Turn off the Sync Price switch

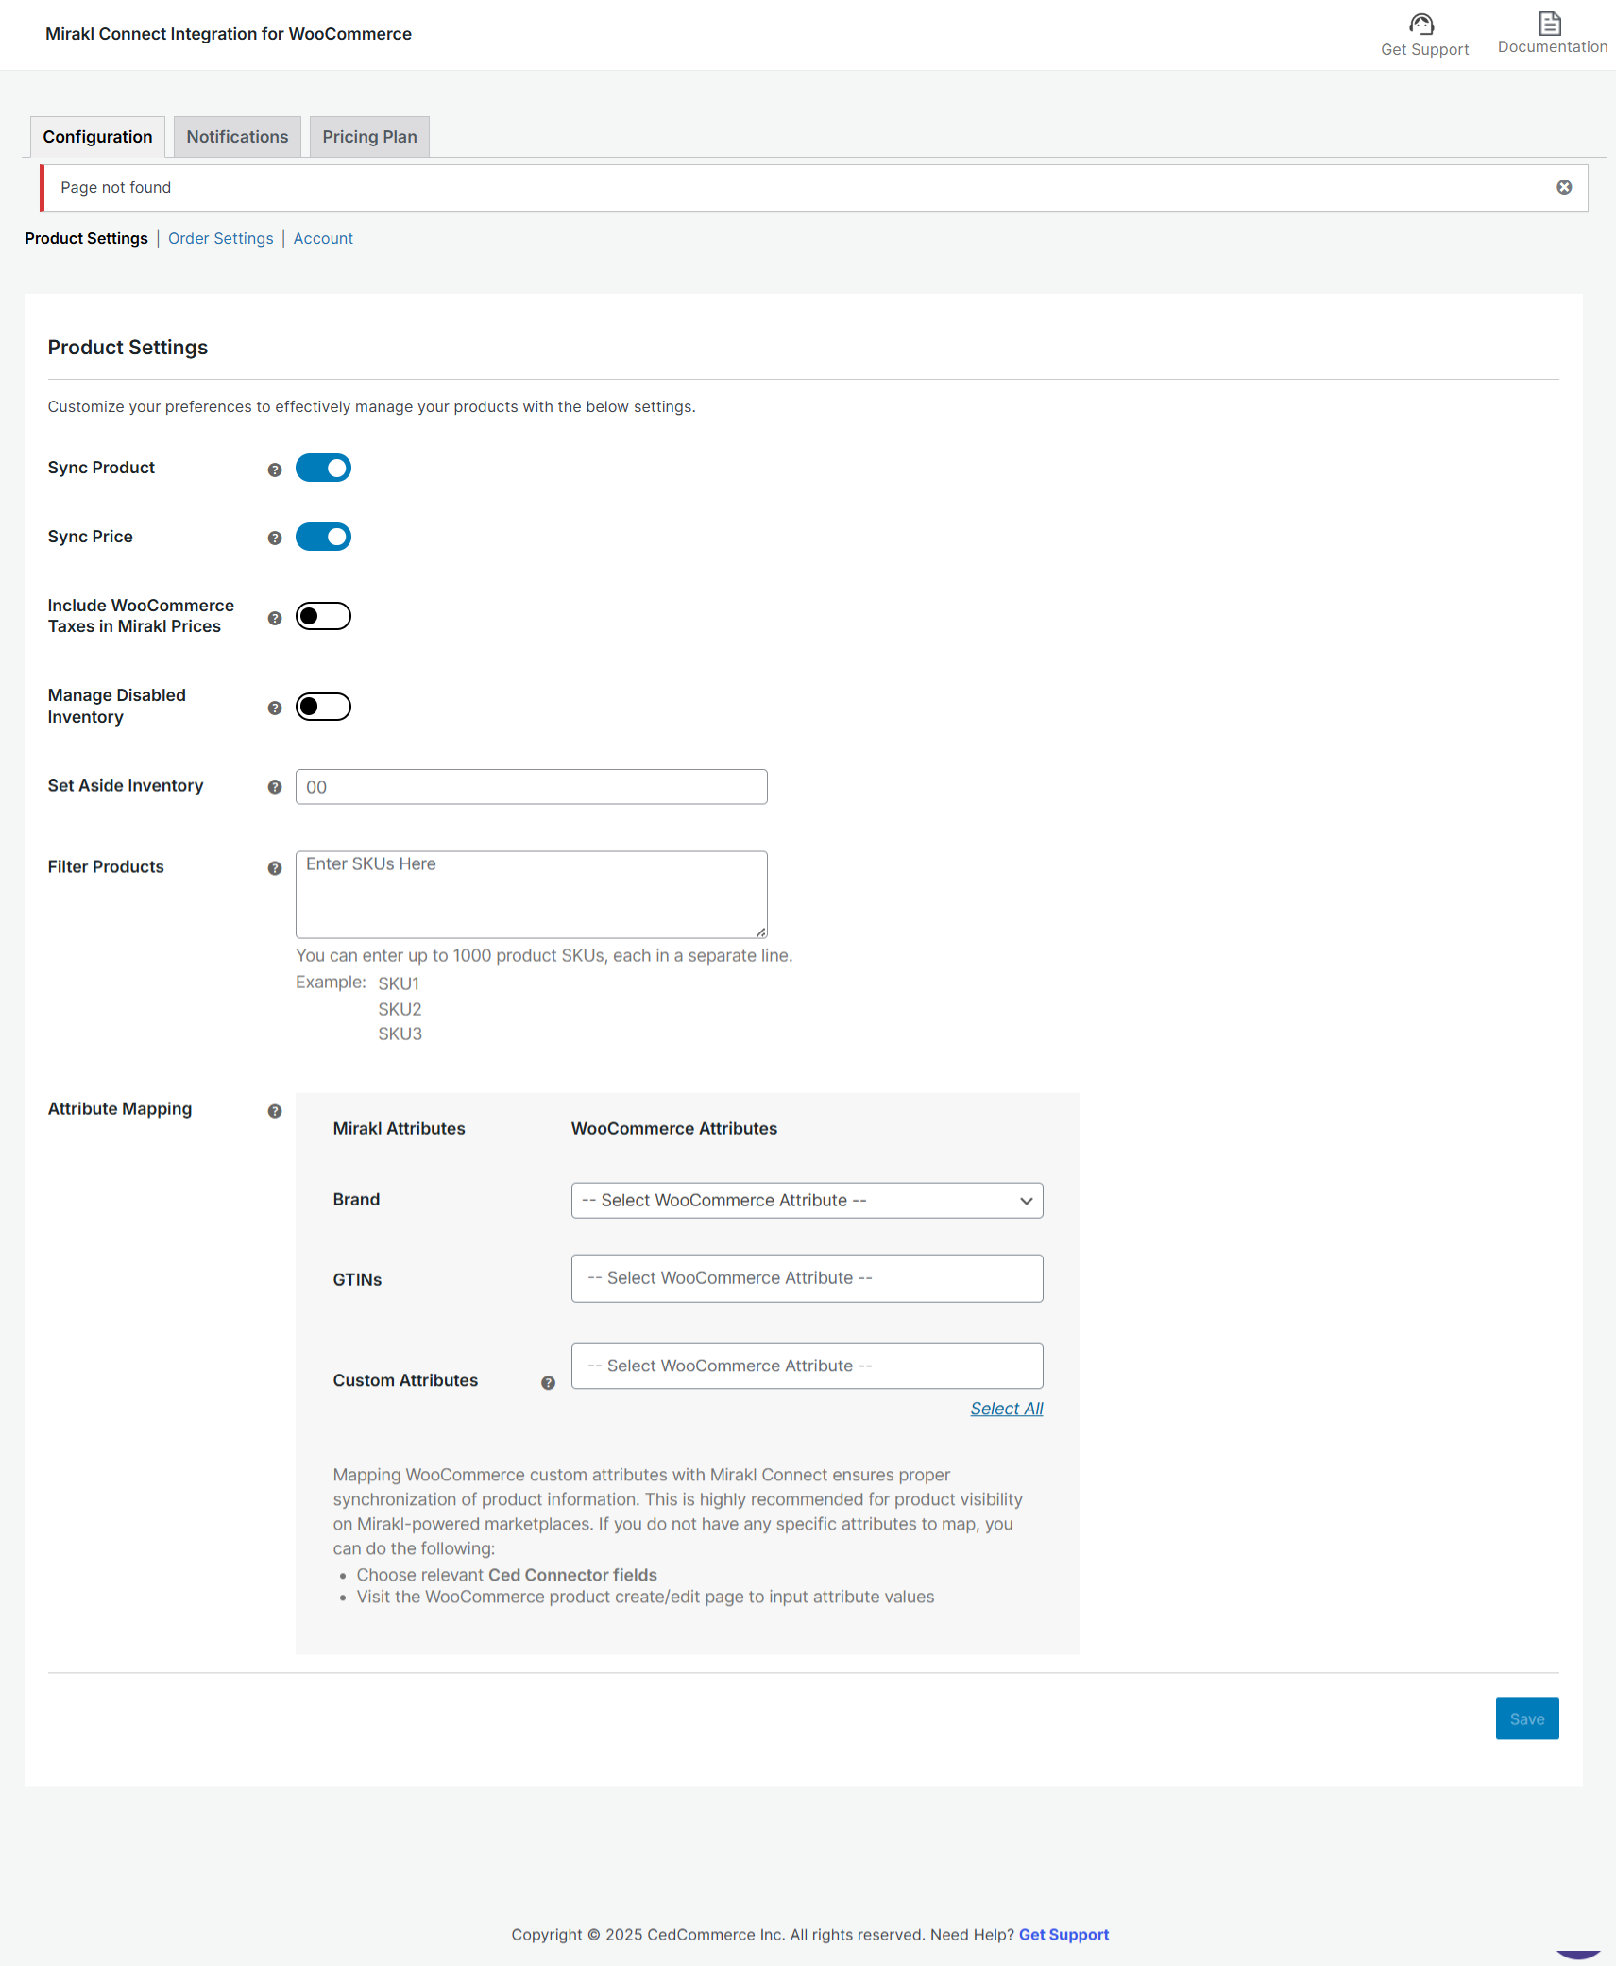point(323,537)
